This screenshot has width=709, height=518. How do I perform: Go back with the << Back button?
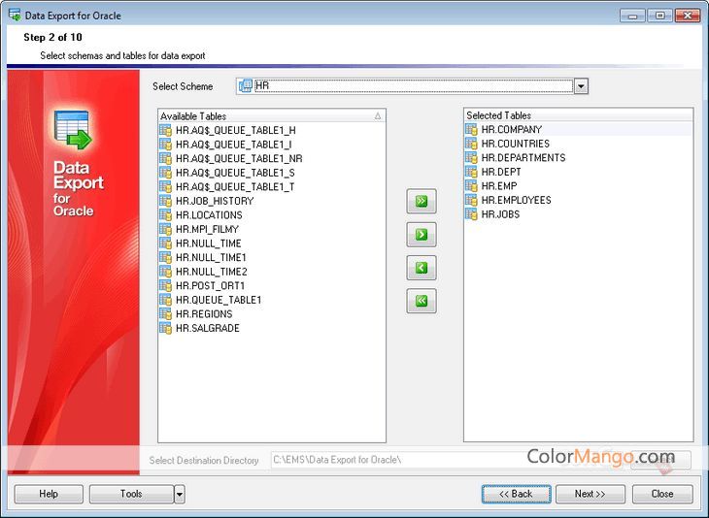point(517,494)
